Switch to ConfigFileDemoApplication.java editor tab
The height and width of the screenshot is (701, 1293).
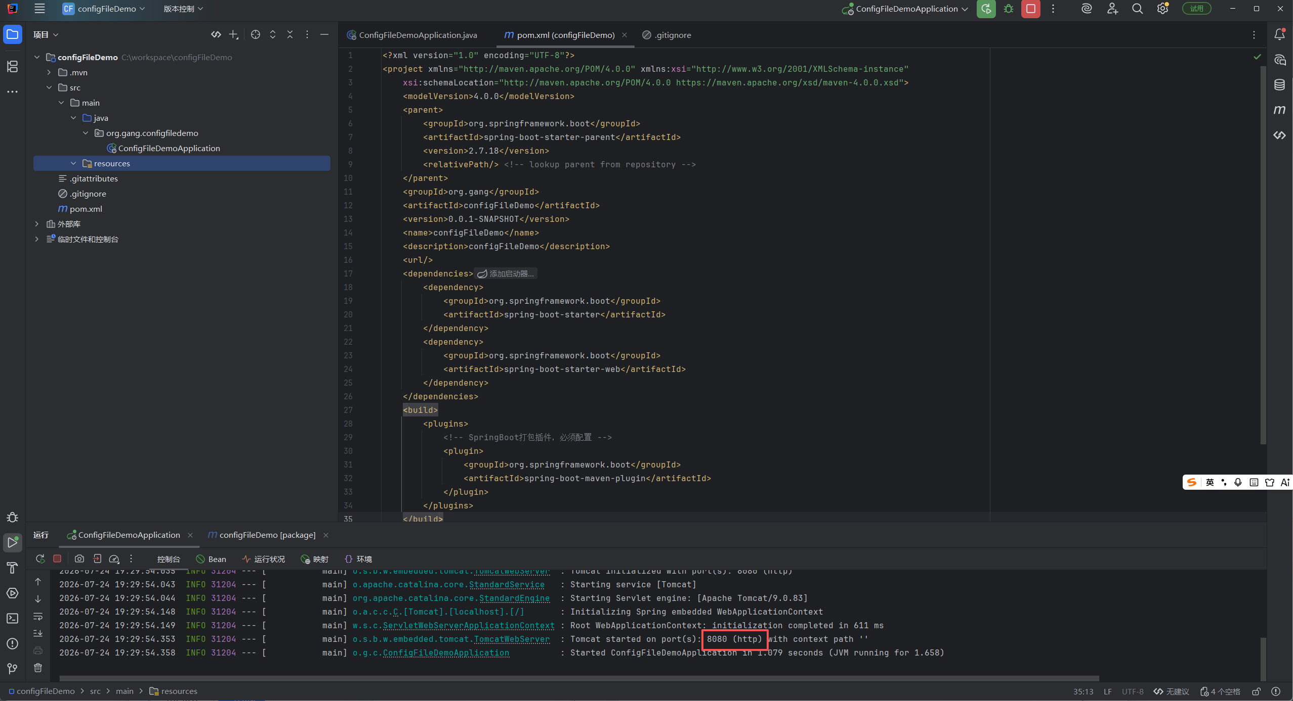pos(412,35)
